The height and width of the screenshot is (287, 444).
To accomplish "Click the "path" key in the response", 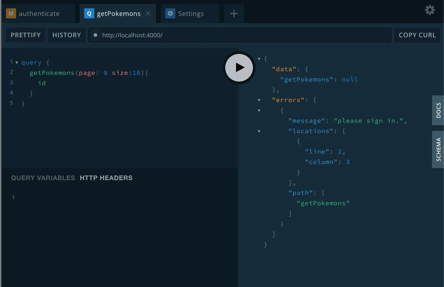I will [301, 193].
